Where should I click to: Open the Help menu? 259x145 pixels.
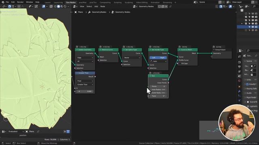(37, 2)
